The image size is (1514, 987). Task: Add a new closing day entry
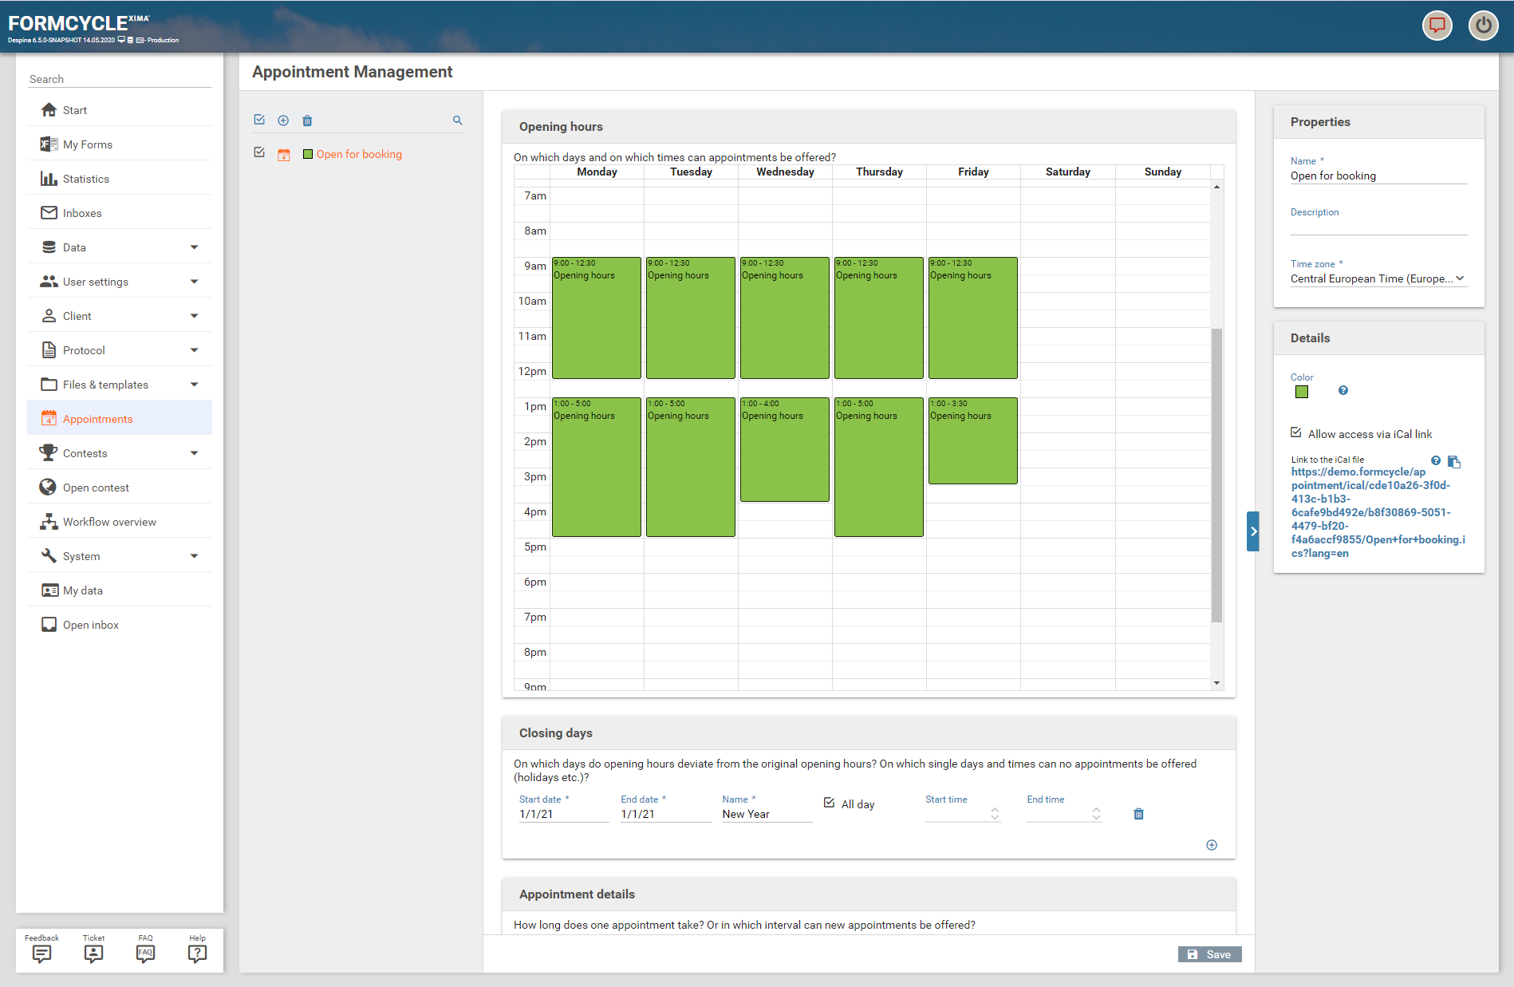[x=1211, y=845]
